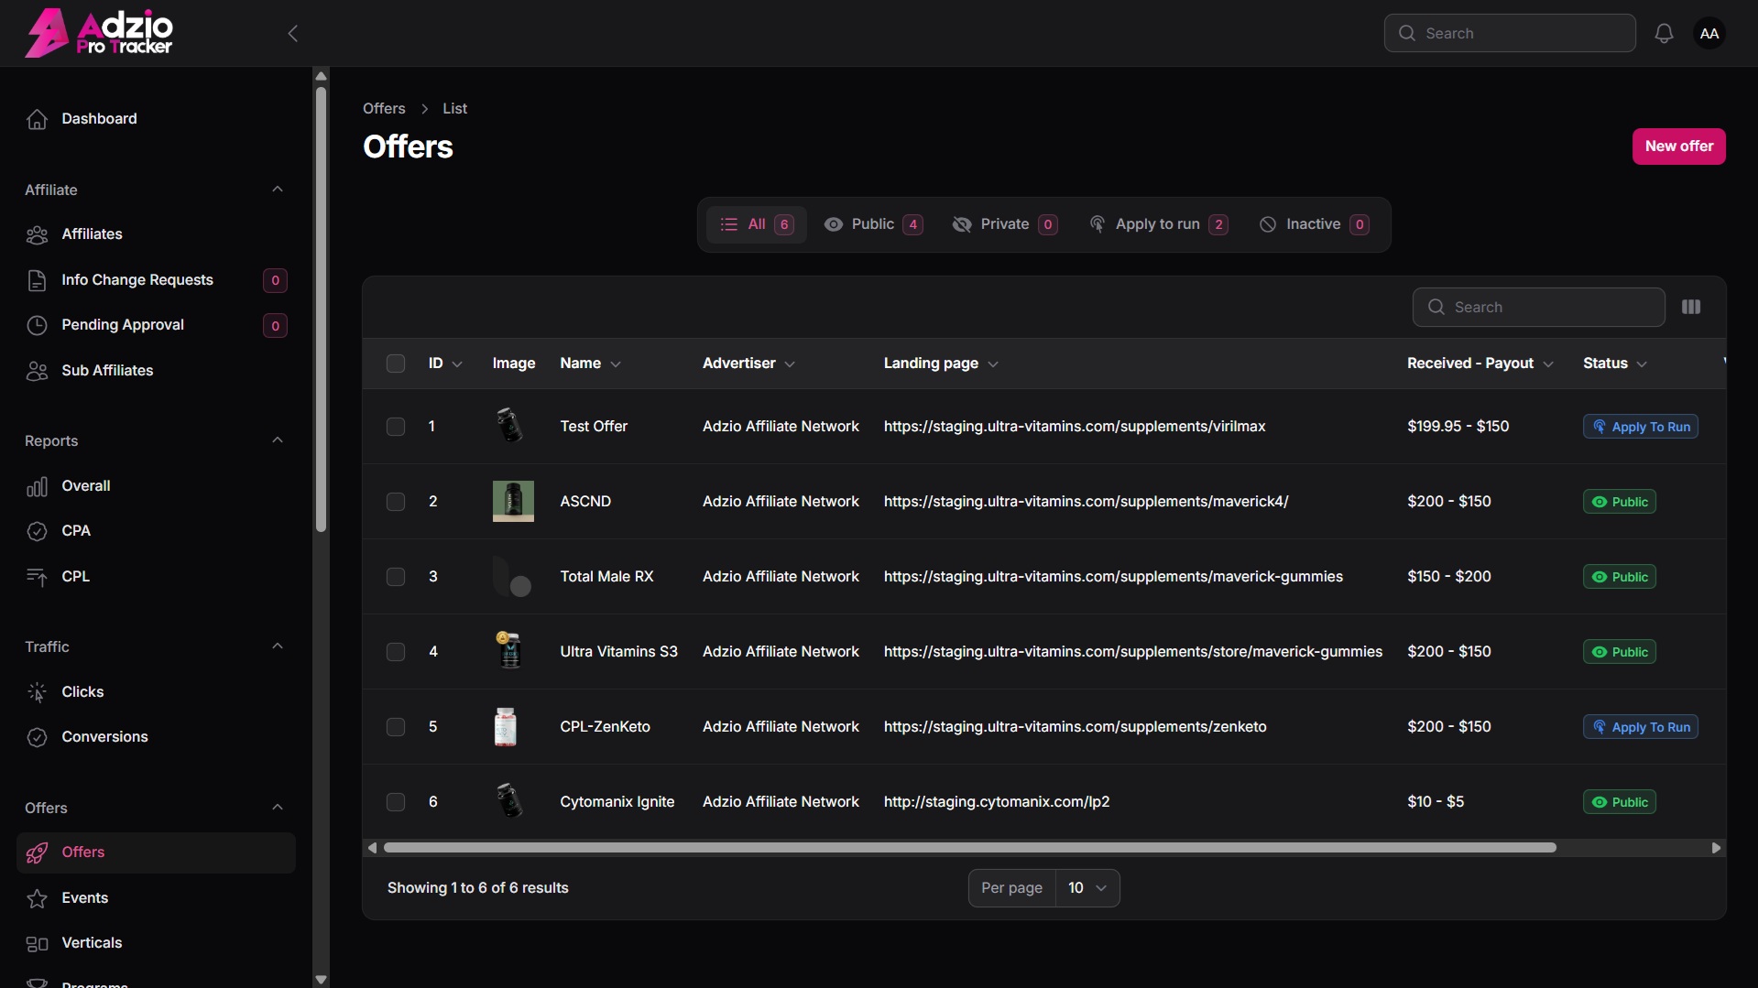
Task: Switch to the Public offers tab
Action: point(873,224)
